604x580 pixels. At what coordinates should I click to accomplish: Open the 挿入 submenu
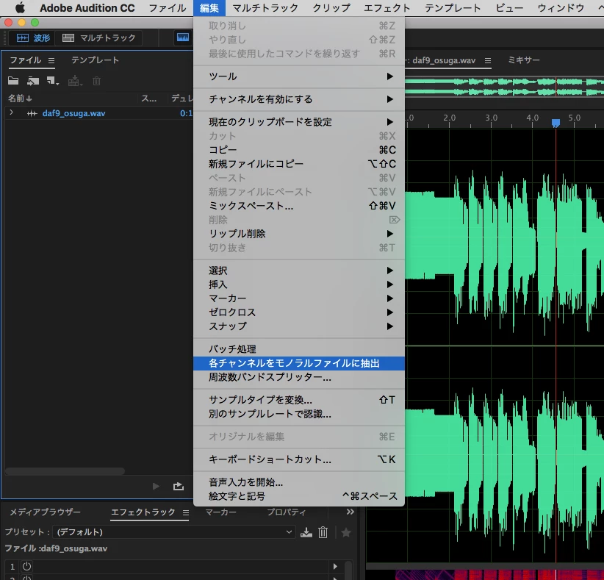point(299,284)
